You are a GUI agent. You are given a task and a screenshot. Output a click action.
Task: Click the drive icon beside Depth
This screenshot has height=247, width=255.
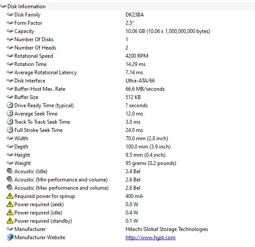click(10, 146)
